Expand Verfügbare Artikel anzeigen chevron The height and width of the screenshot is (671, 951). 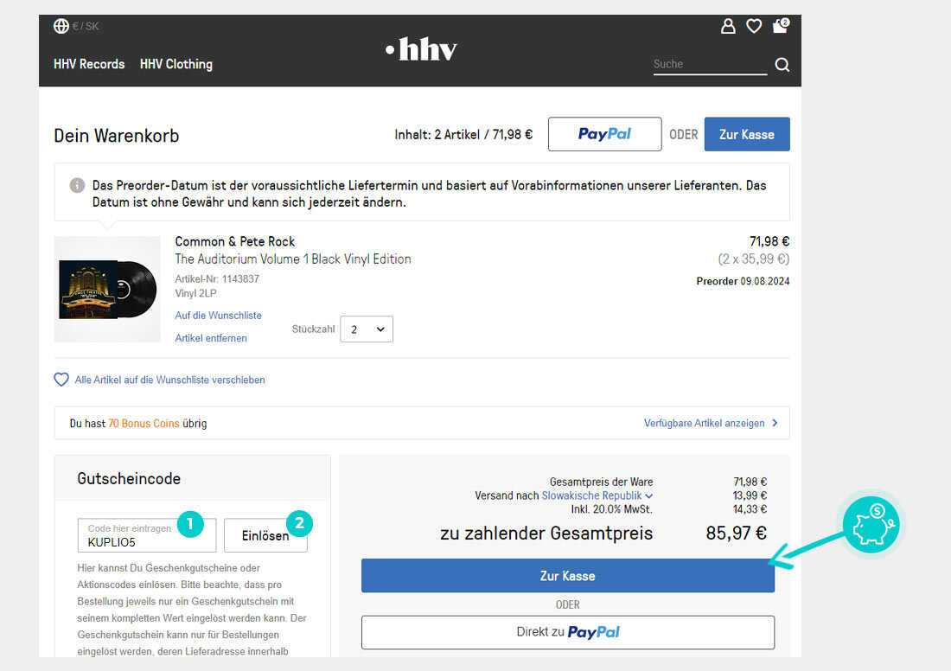click(x=775, y=423)
